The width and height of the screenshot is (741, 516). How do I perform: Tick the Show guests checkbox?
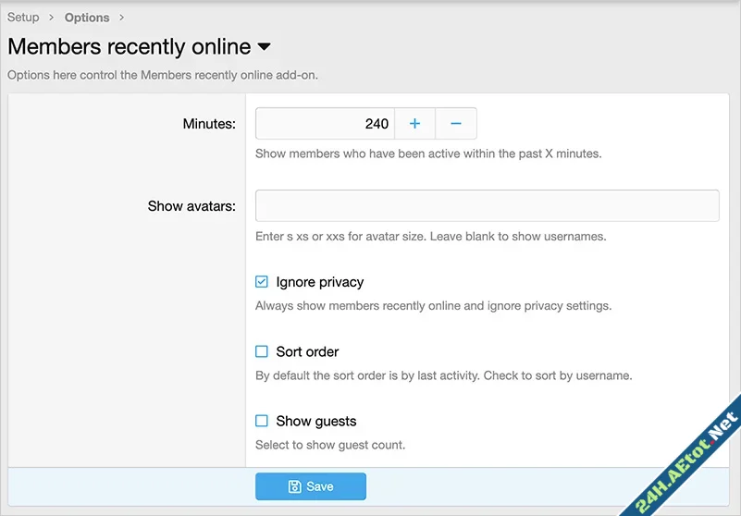click(x=262, y=421)
